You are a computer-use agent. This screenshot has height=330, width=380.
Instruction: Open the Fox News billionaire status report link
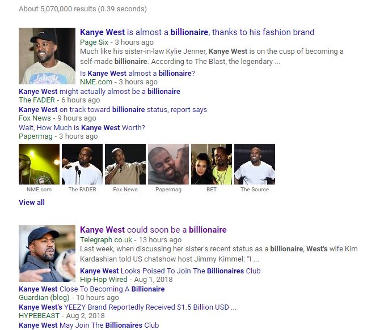(x=113, y=110)
